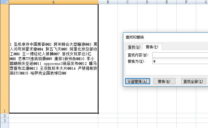Focus the Find what (查找内容) field

click(x=180, y=55)
